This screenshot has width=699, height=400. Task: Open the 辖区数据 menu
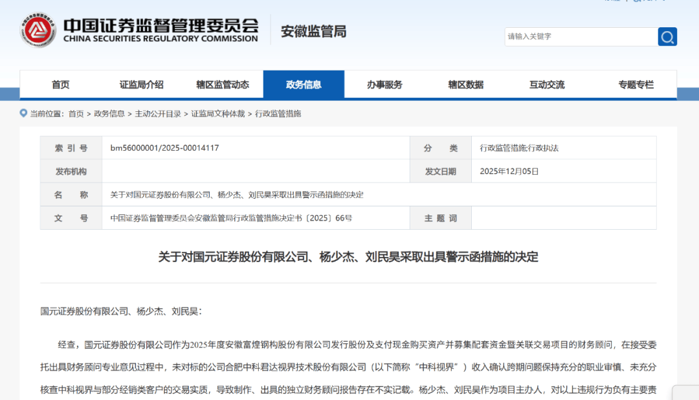click(x=465, y=84)
